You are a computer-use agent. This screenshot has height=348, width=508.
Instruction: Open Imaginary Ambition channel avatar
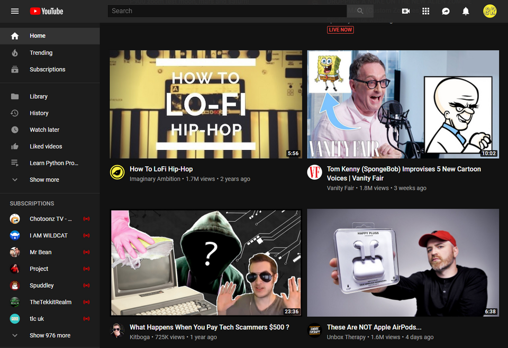[117, 172]
